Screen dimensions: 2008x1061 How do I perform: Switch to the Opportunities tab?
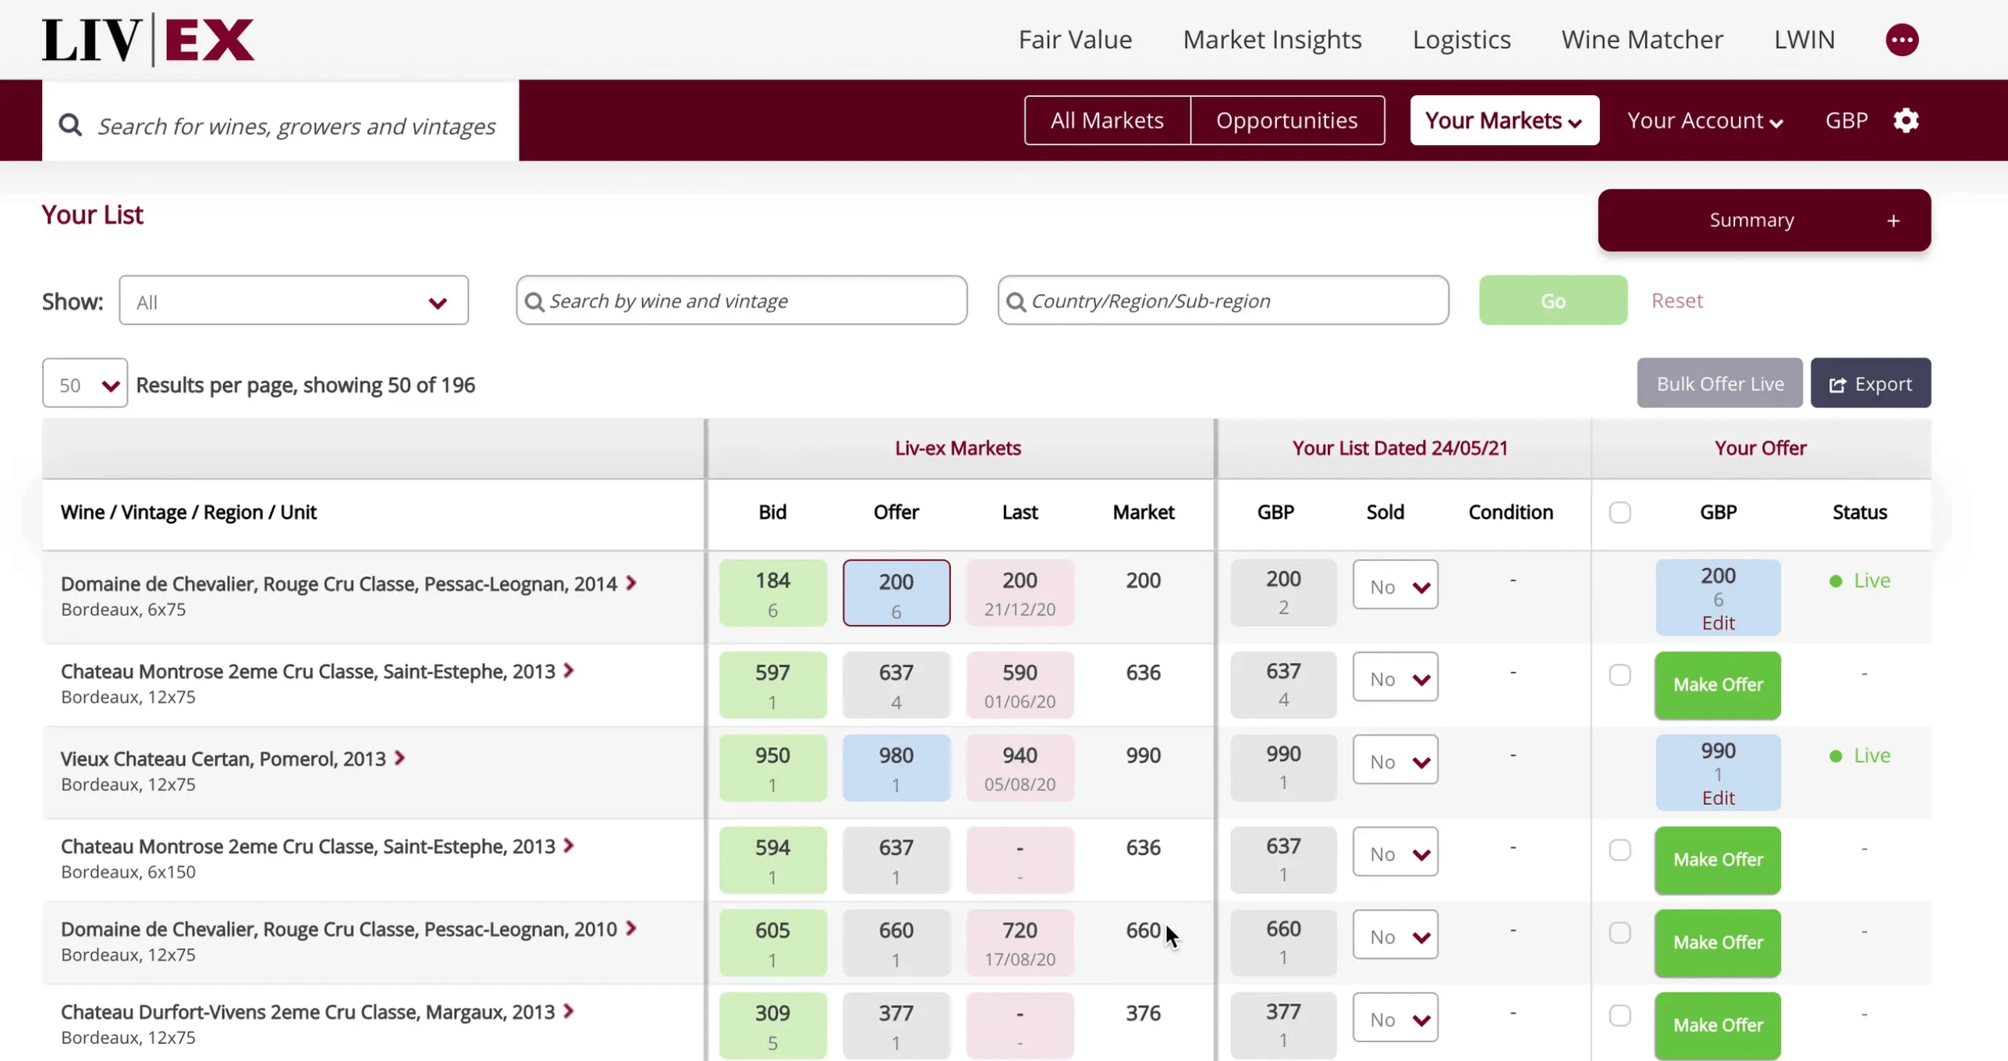point(1287,120)
